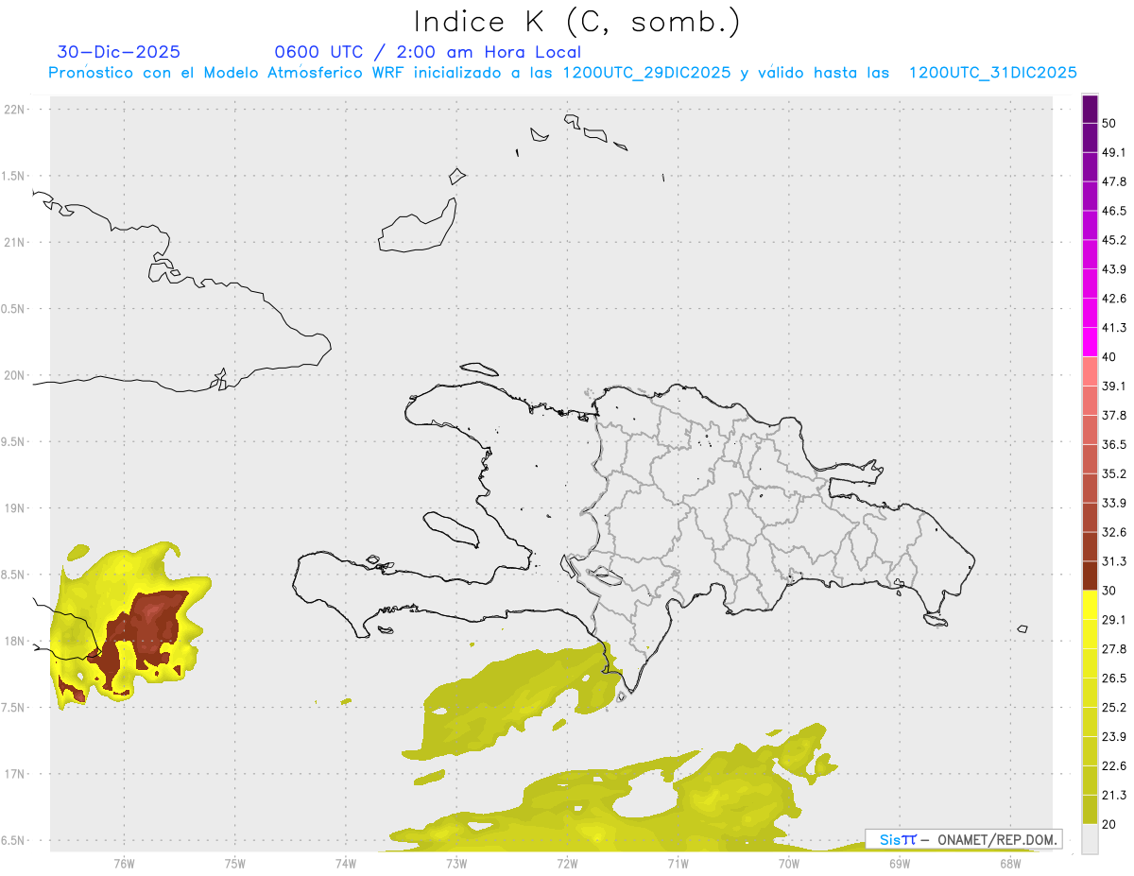Click the 19N latitude label
Screen dimensions: 1134x876
click(x=16, y=508)
